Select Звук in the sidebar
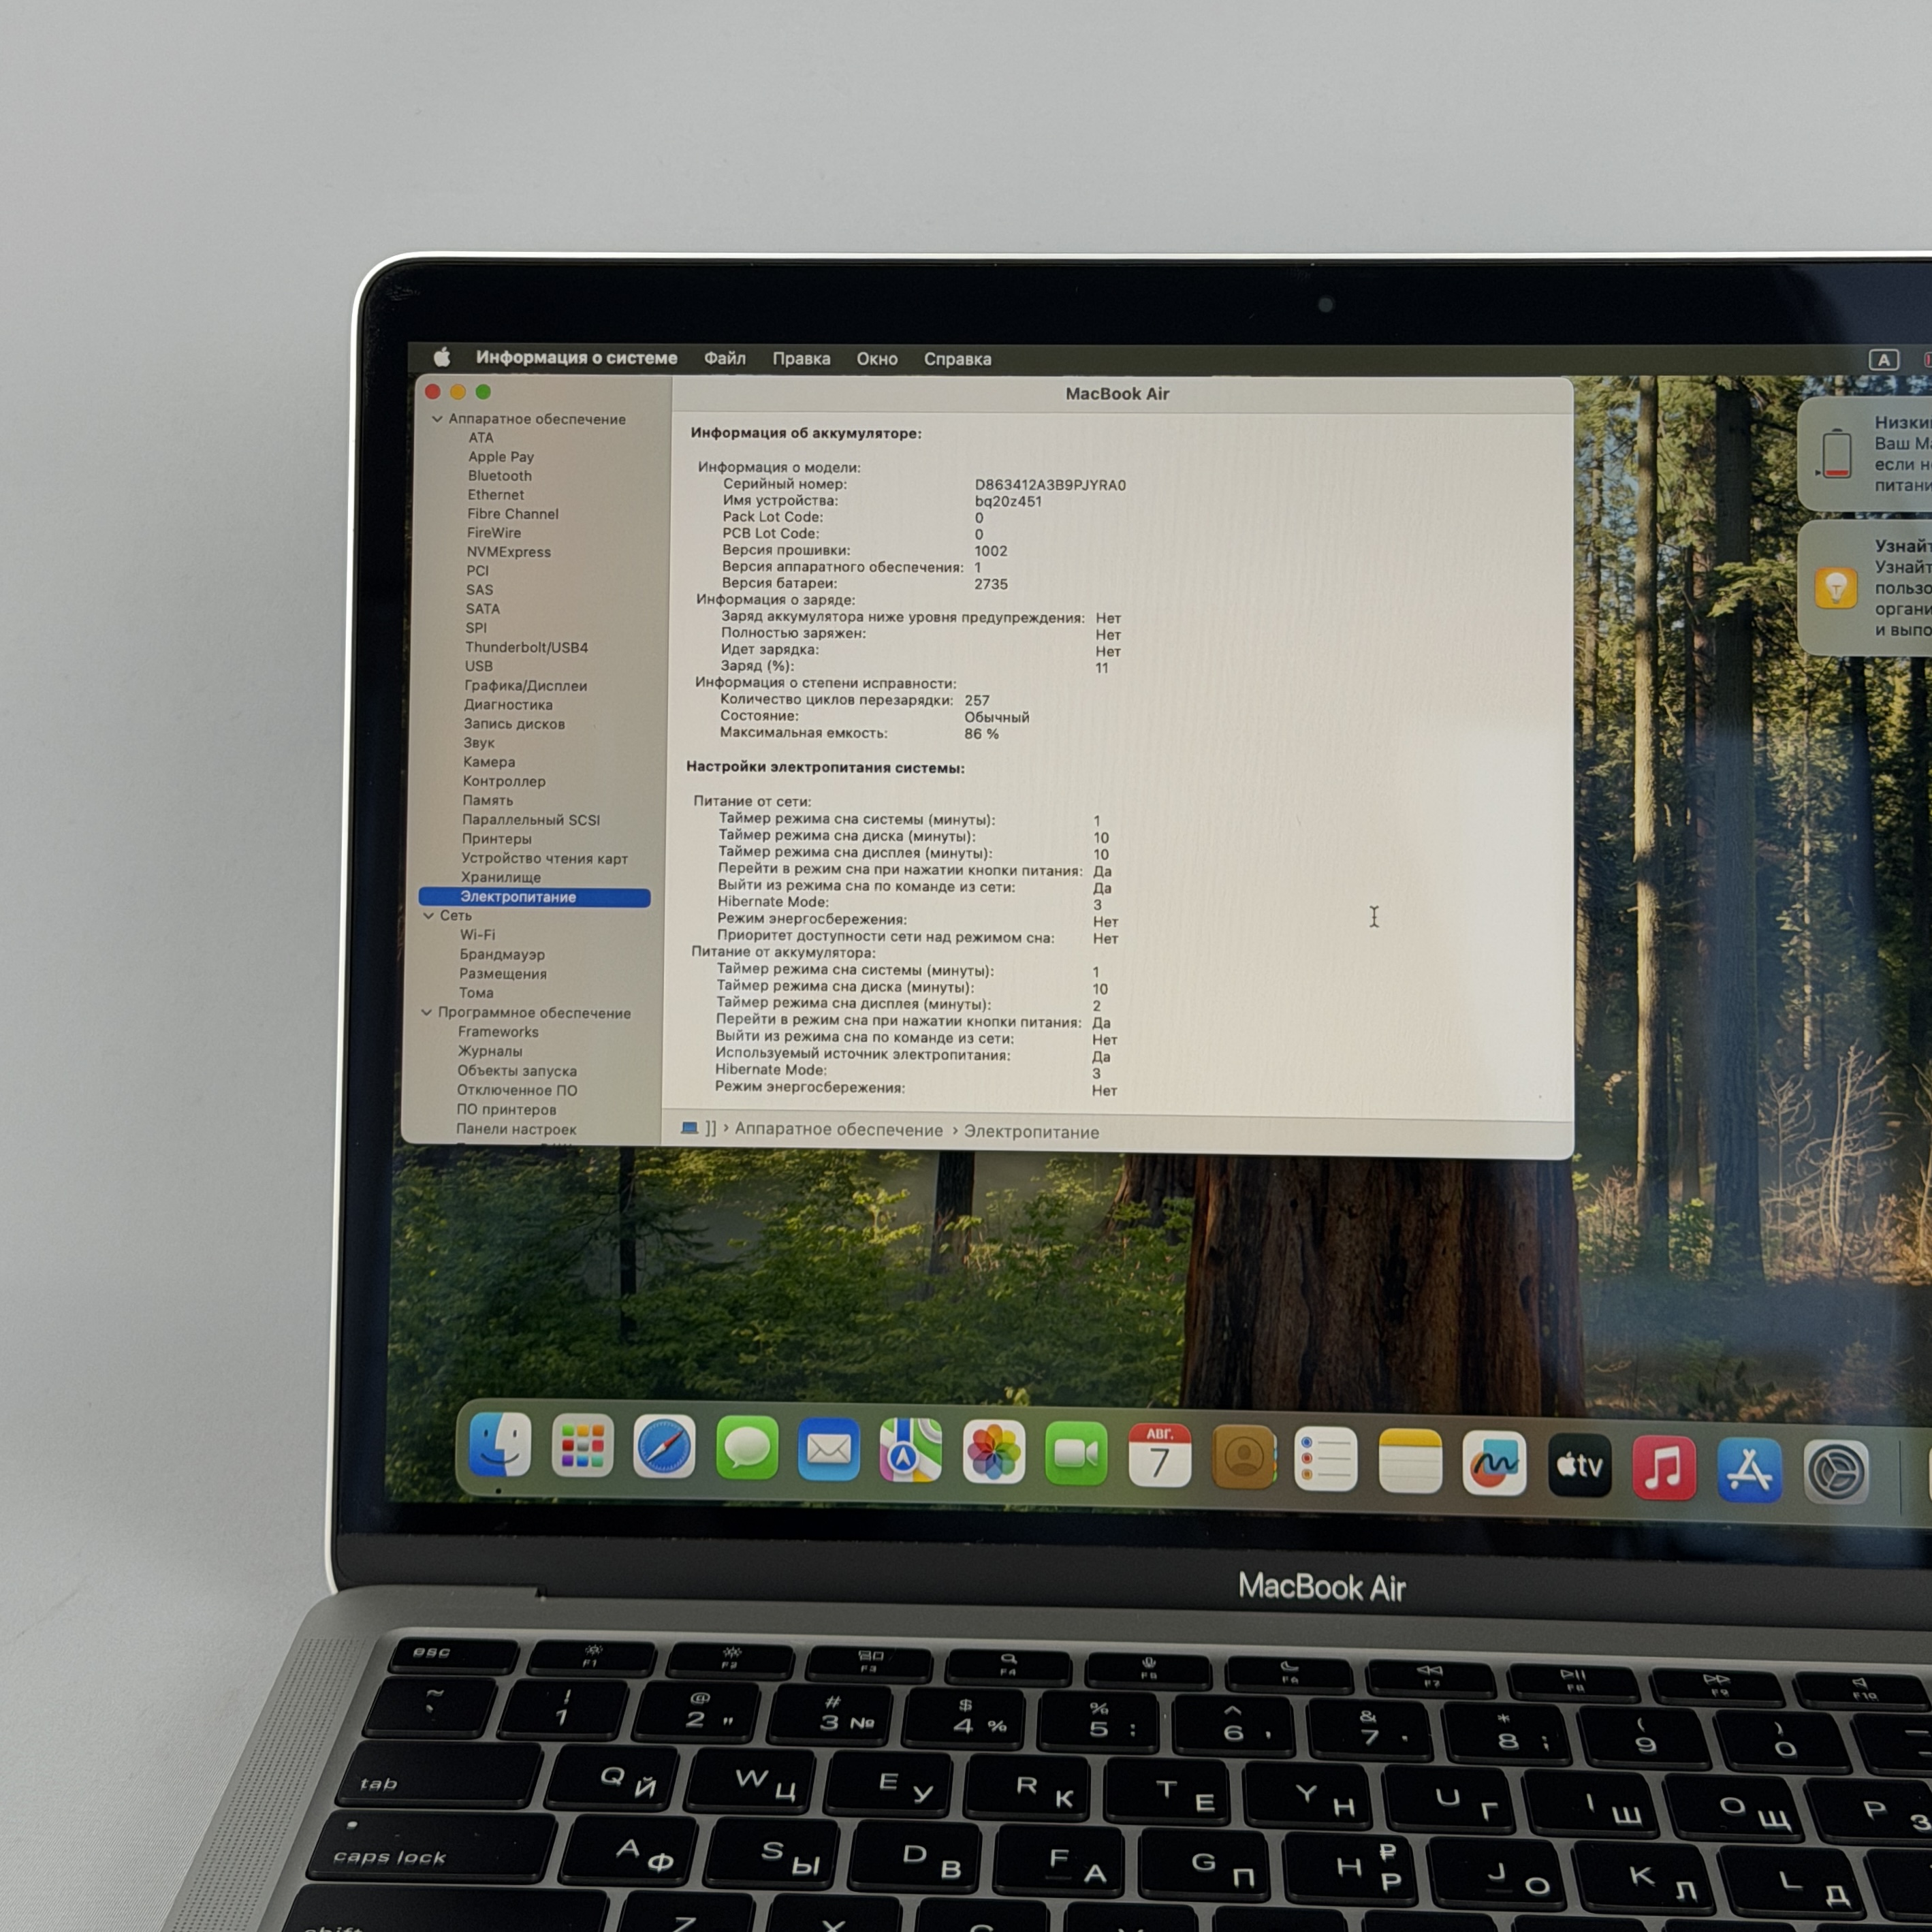Screen dimensions: 1932x1932 479,743
